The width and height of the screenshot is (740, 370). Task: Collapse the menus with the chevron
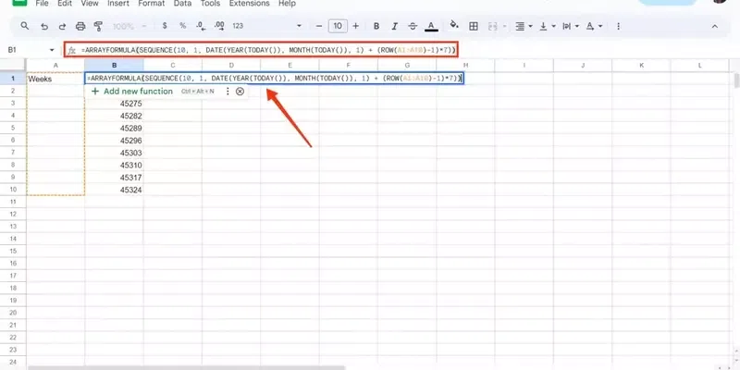tap(714, 27)
